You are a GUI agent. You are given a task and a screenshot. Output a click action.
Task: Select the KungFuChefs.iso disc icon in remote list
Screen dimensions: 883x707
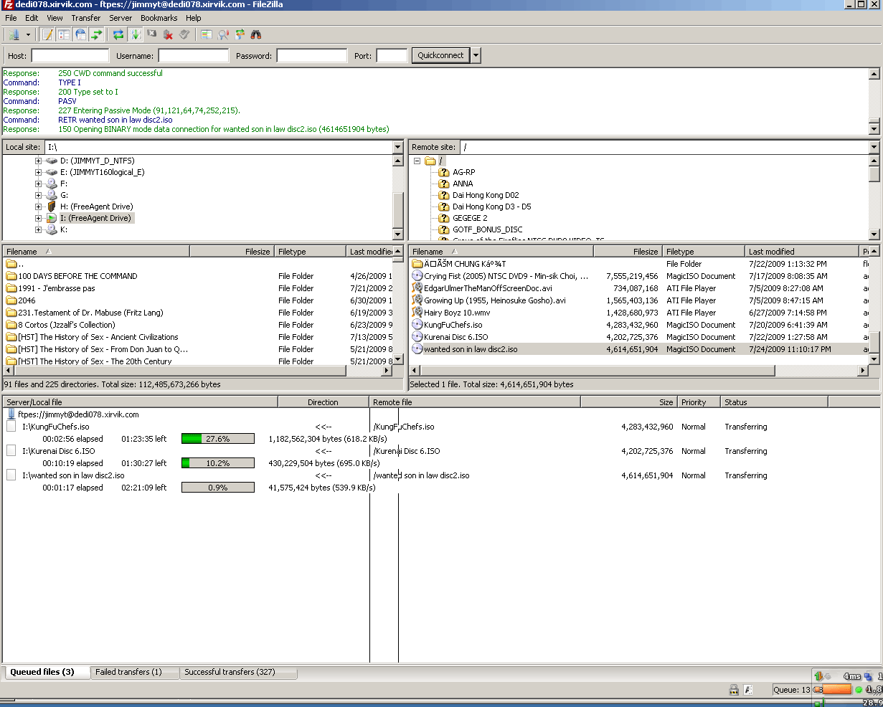point(417,325)
